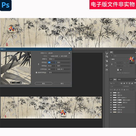136x136 pixels.
Task: Close the Image Size dialog
Action: point(70,49)
